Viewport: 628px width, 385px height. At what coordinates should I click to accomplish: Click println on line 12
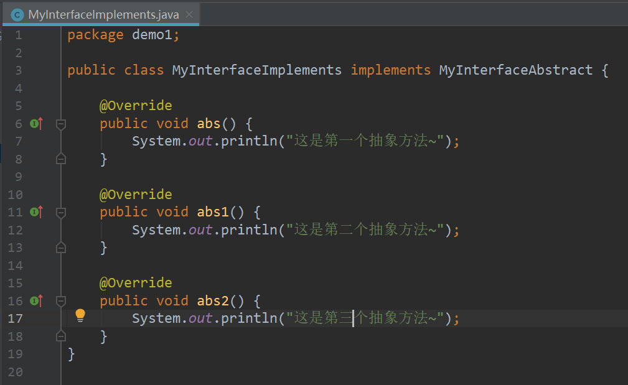[x=249, y=230]
